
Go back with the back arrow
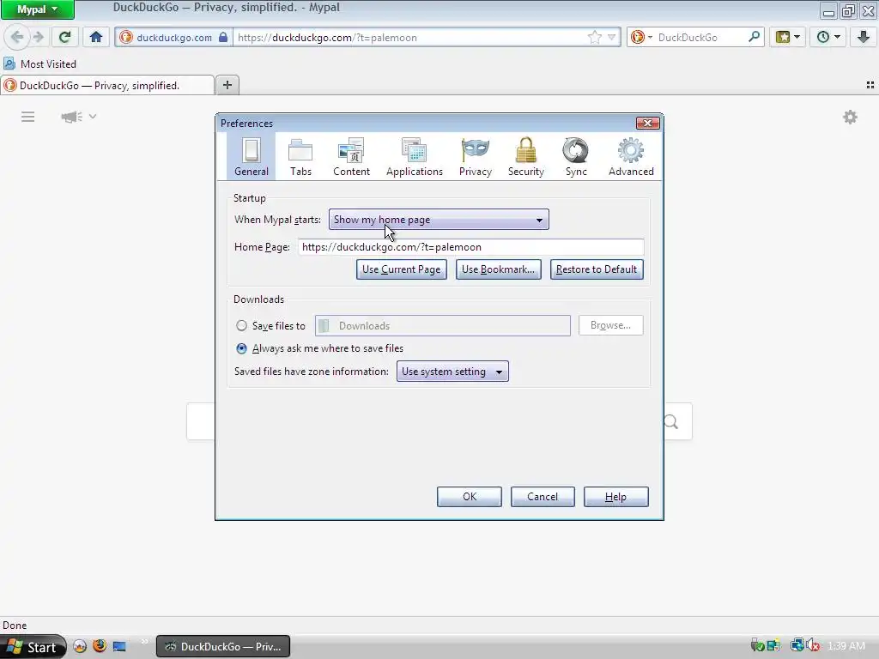pyautogui.click(x=17, y=38)
